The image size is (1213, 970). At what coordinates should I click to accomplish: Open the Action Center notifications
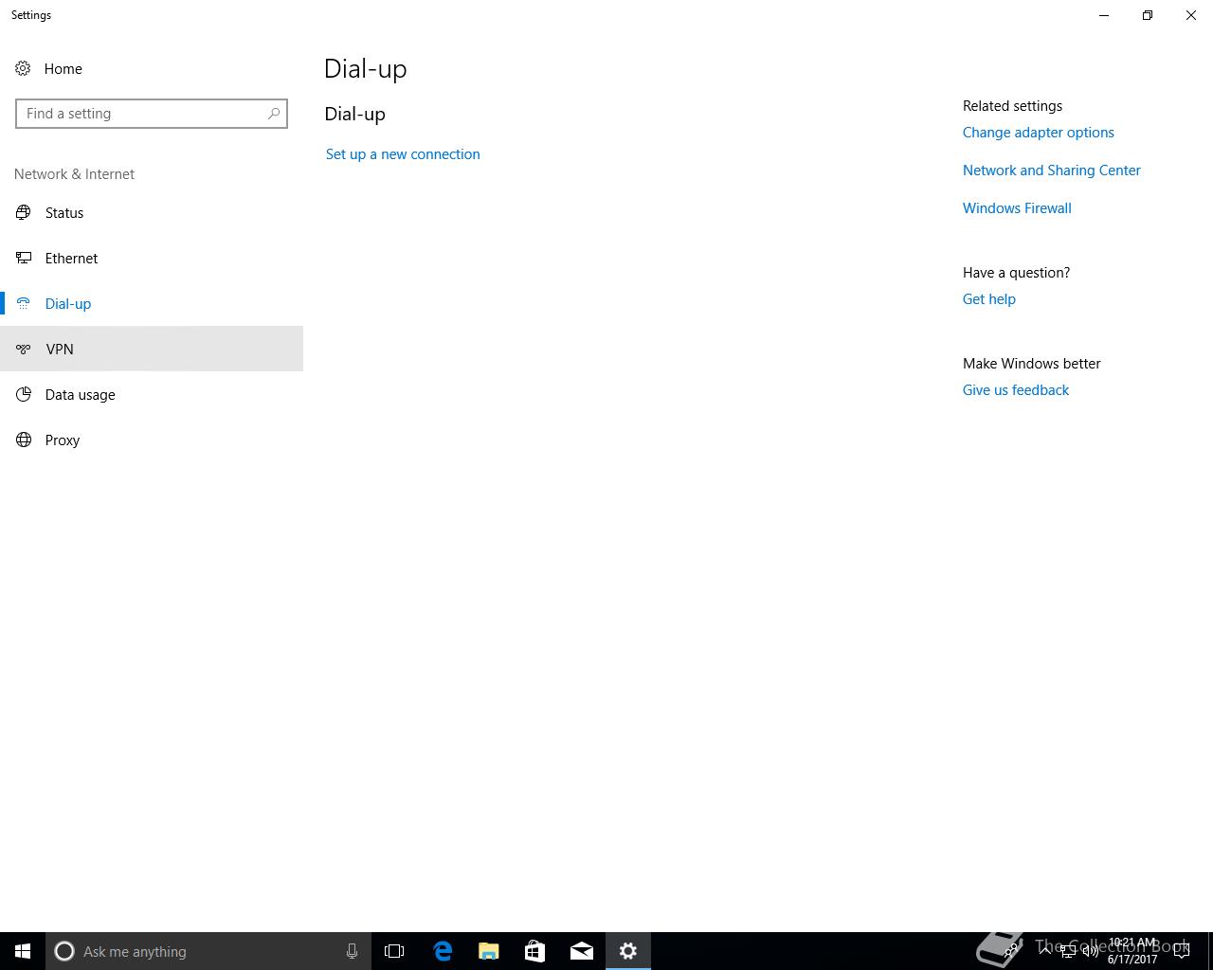[x=1182, y=951]
